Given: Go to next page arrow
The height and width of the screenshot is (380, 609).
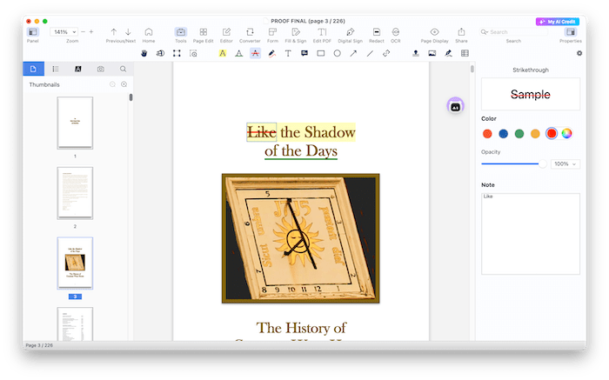Looking at the screenshot, I should point(128,32).
